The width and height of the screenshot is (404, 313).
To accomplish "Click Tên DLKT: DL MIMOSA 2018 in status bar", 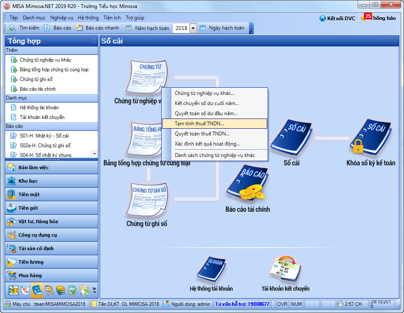I will 126,304.
